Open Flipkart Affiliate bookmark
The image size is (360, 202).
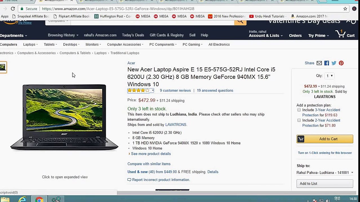click(x=72, y=16)
